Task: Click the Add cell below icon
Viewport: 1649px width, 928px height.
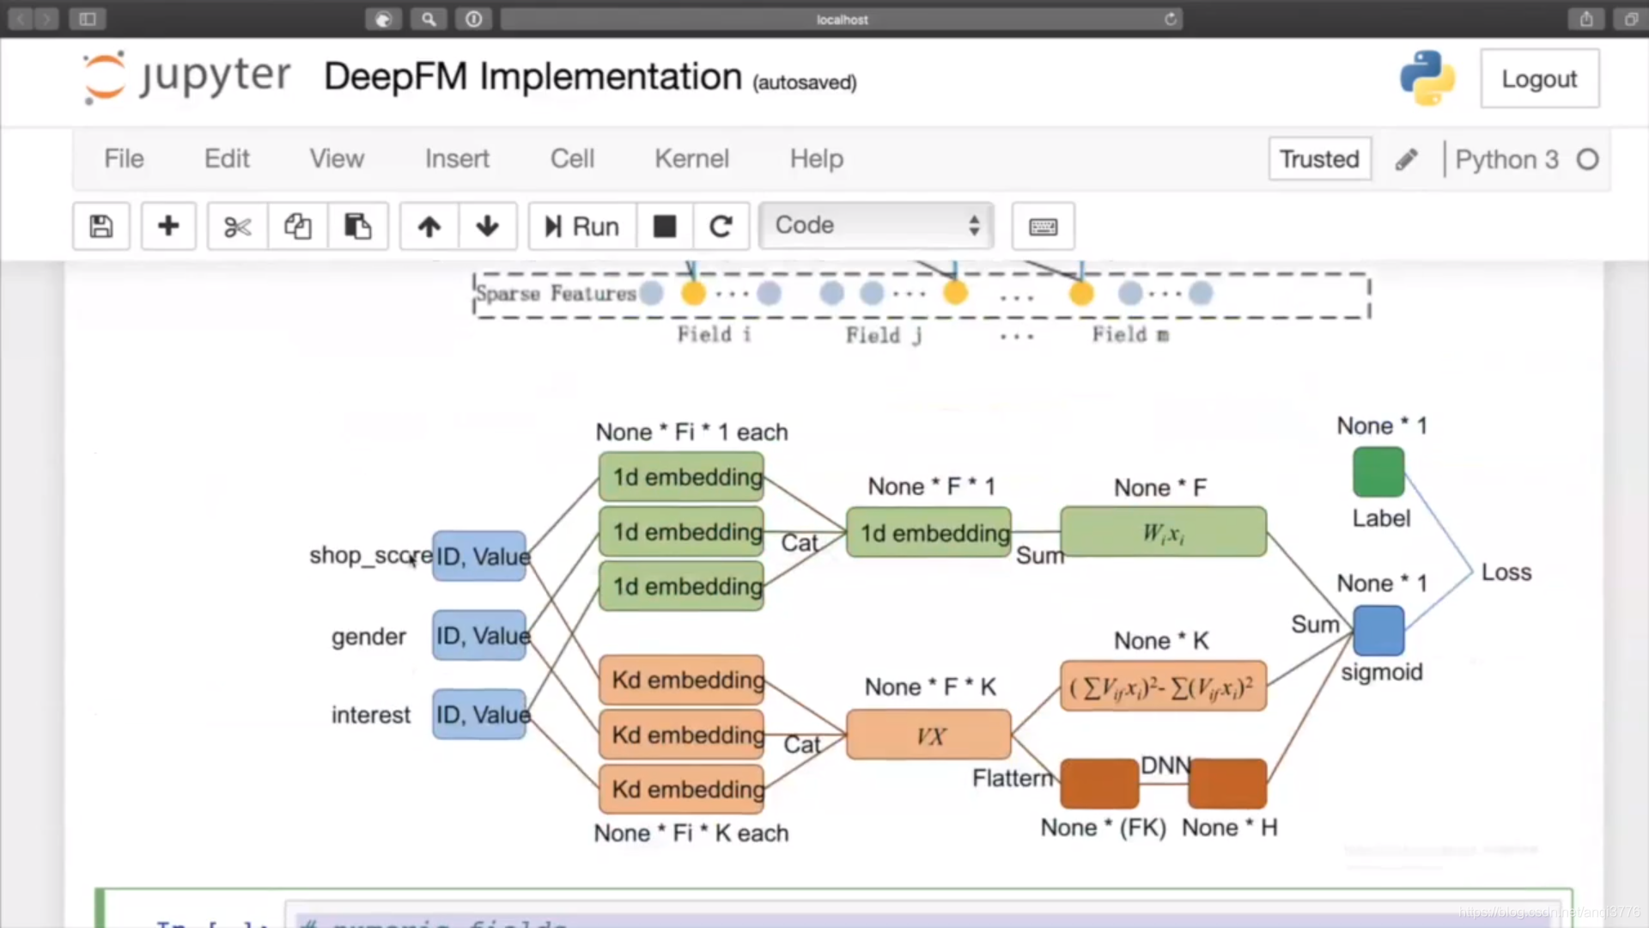Action: pyautogui.click(x=167, y=225)
